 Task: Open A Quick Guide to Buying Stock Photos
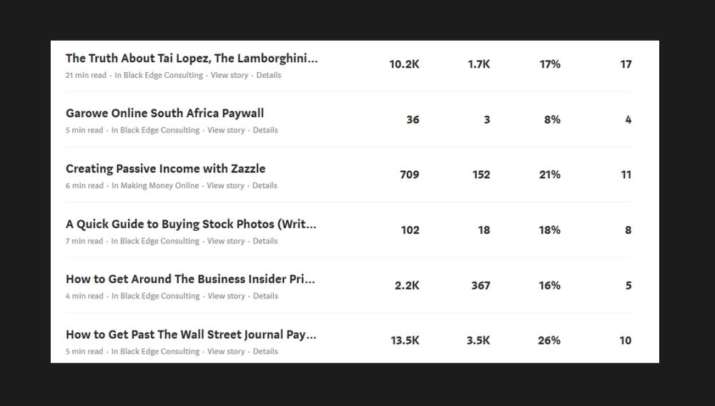tap(191, 224)
